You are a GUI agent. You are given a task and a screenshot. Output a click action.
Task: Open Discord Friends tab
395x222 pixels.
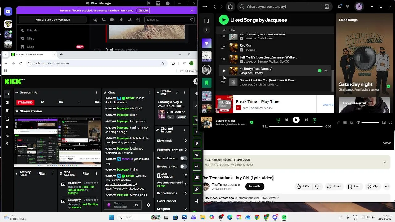(x=32, y=30)
